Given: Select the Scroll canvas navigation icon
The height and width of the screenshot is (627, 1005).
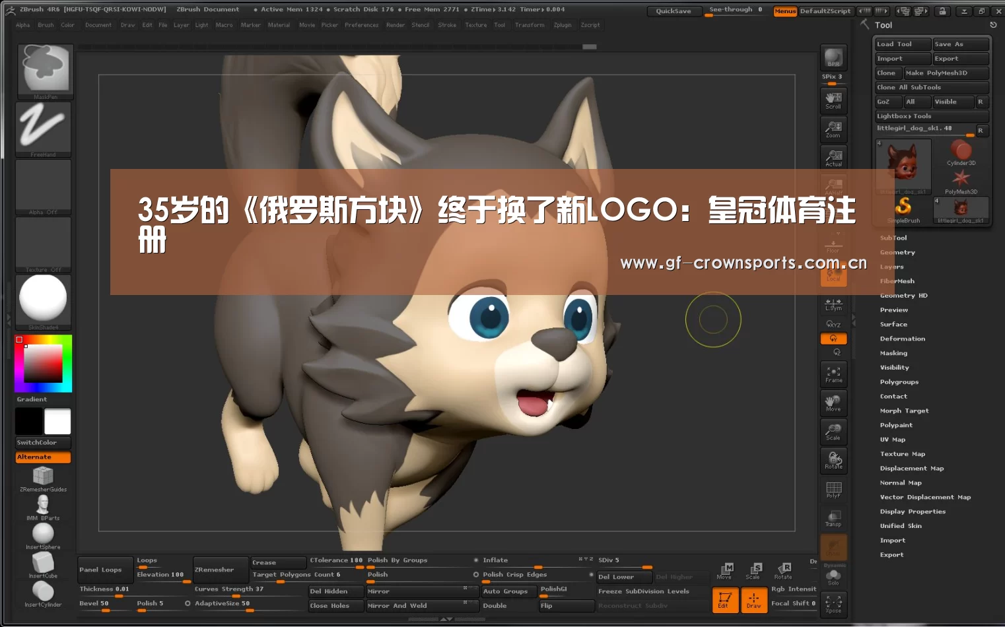Looking at the screenshot, I should (x=833, y=100).
